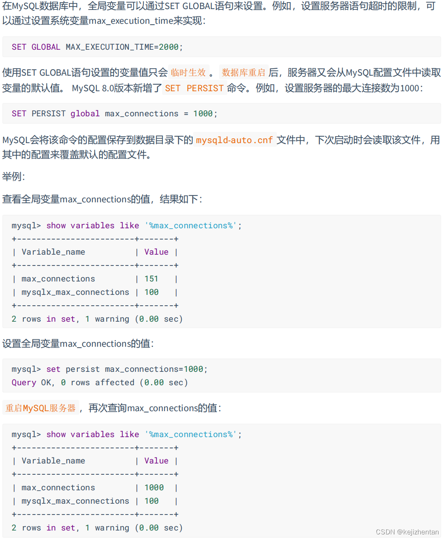This screenshot has width=445, height=540.
Task: Click the last '2 rows in set' result line
Action: (x=97, y=528)
